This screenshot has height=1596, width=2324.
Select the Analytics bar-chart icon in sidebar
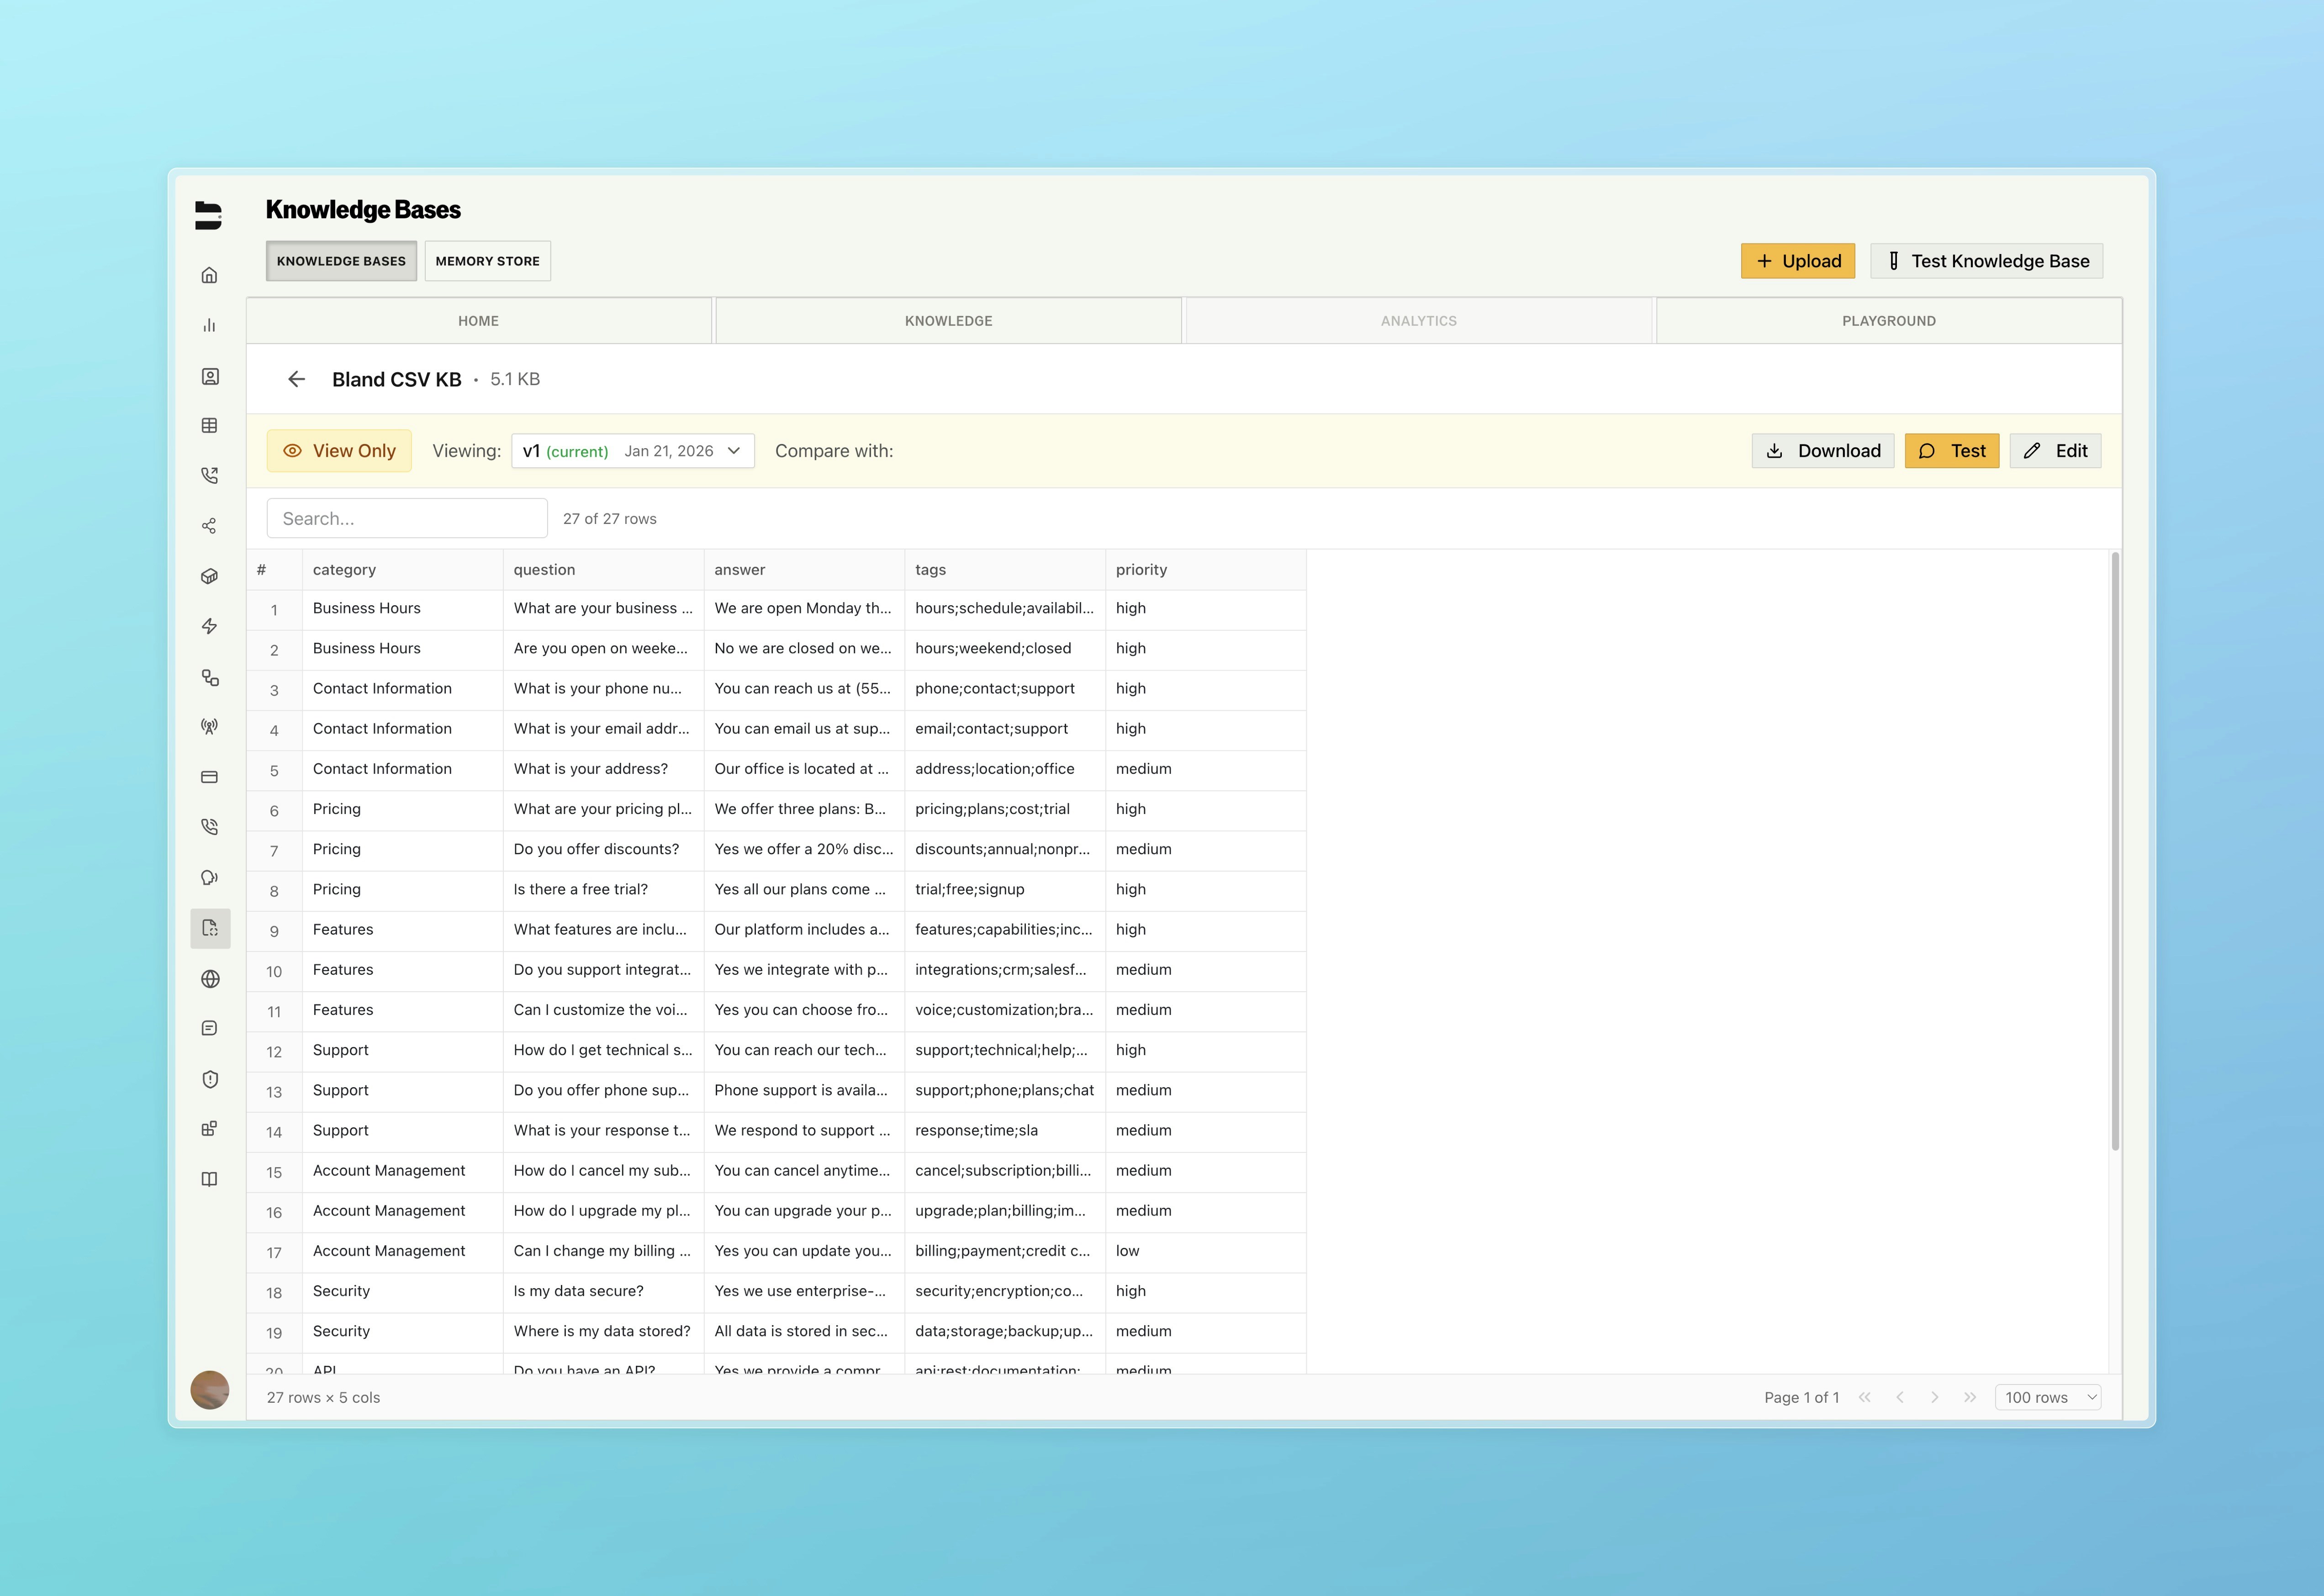pyautogui.click(x=210, y=324)
